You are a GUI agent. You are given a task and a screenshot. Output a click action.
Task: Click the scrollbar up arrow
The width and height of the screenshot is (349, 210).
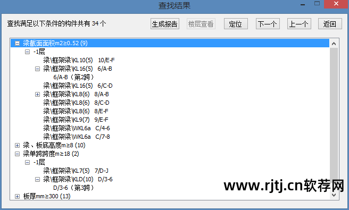click(334, 44)
